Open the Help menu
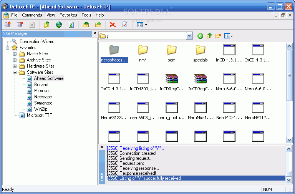The width and height of the screenshot is (295, 194). coord(100,15)
